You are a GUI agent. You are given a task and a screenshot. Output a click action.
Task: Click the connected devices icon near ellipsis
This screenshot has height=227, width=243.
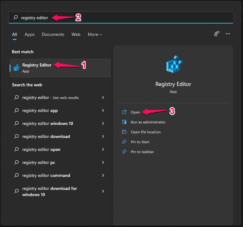point(216,33)
